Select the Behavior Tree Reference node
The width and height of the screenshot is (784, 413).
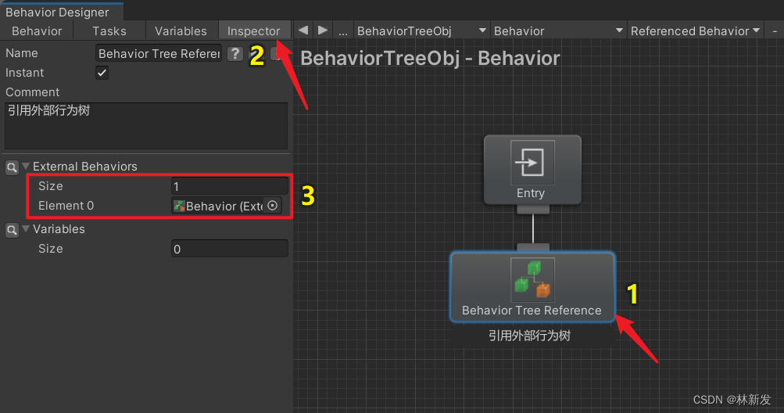pyautogui.click(x=532, y=287)
